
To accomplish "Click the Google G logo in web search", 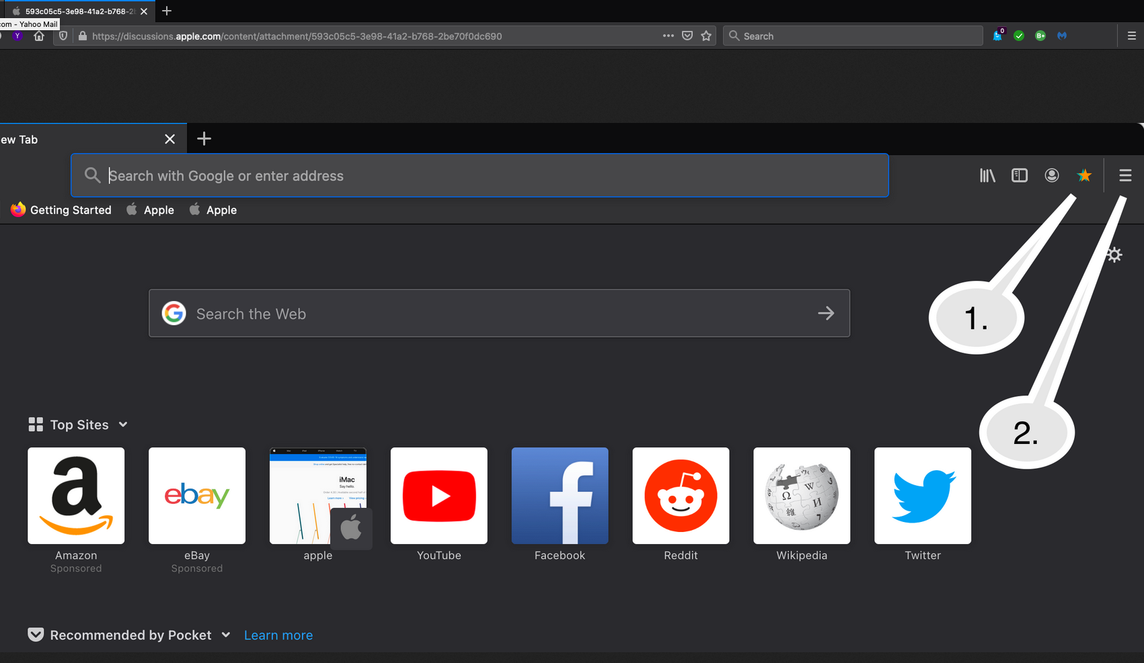I will [174, 313].
